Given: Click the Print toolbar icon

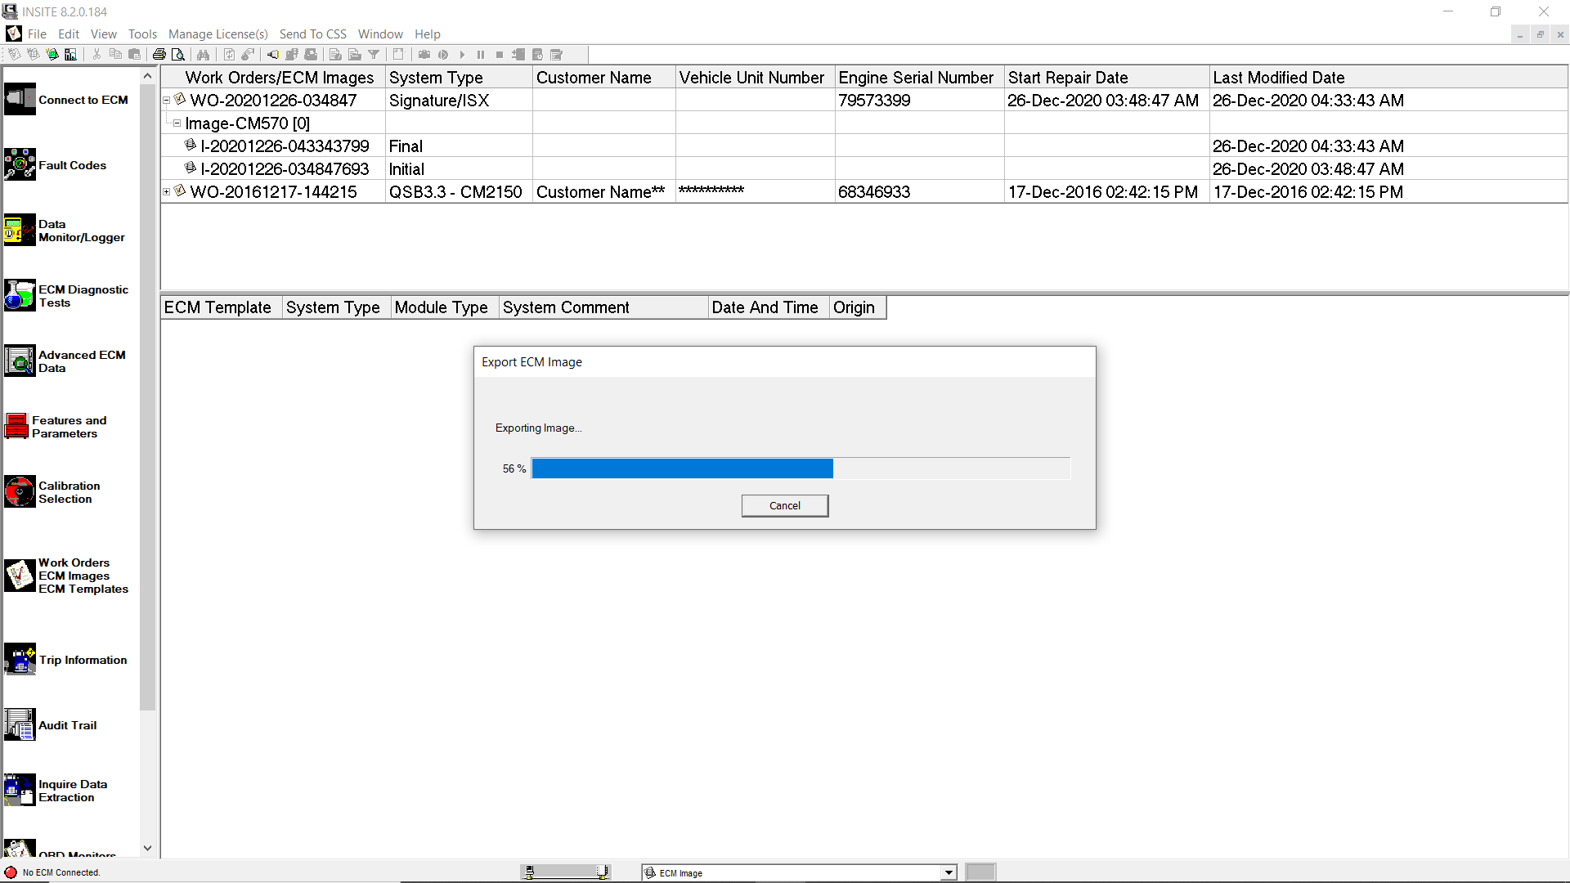Looking at the screenshot, I should [x=159, y=54].
